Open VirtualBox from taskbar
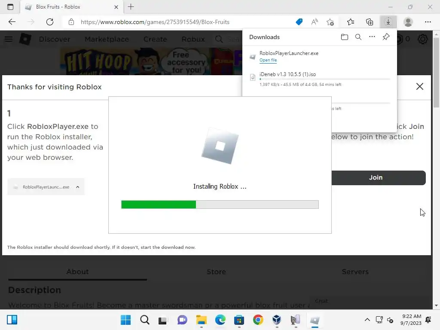440x330 pixels. [277, 320]
